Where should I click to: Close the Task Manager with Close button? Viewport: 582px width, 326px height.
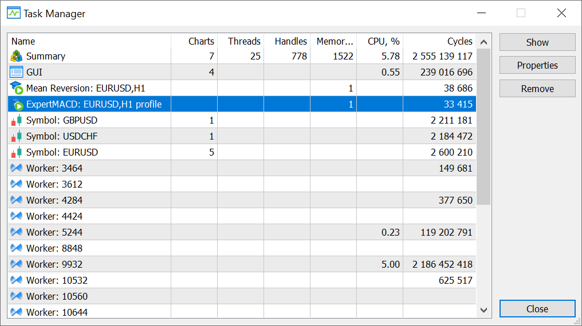tap(537, 309)
